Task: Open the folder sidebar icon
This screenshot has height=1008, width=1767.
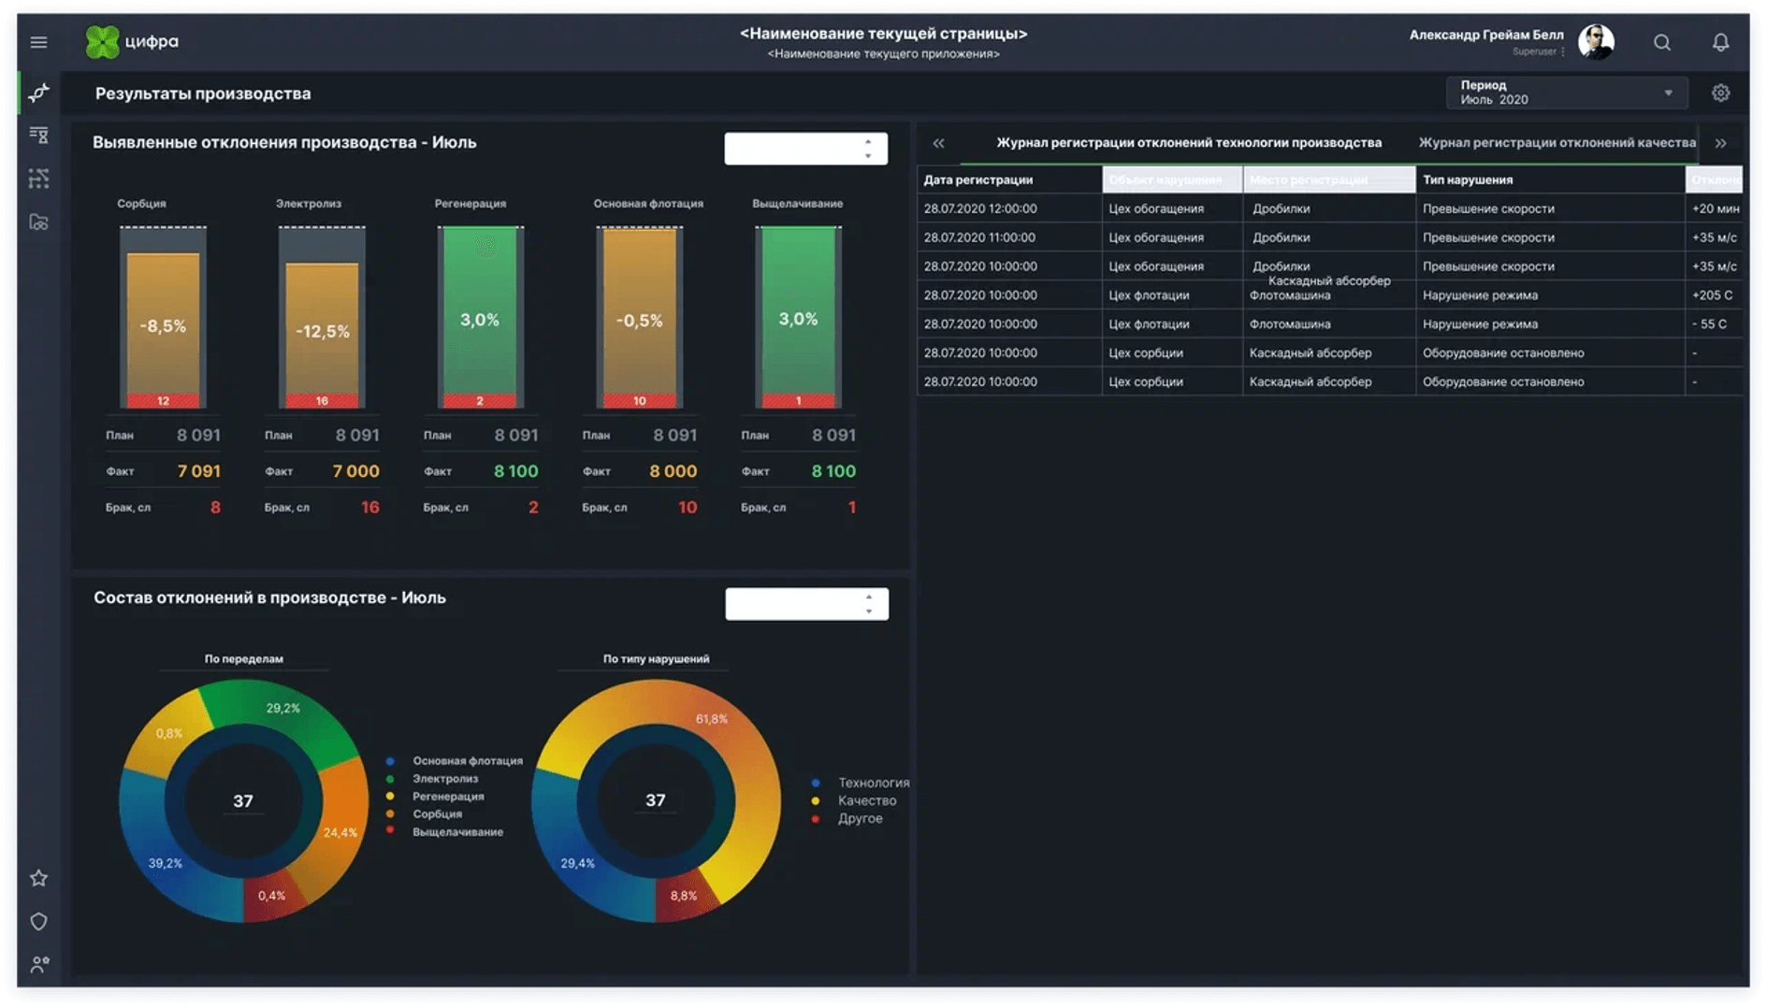Action: (x=38, y=222)
